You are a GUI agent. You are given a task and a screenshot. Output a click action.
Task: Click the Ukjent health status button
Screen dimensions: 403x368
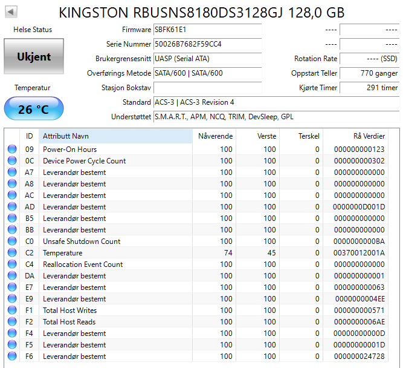34,56
